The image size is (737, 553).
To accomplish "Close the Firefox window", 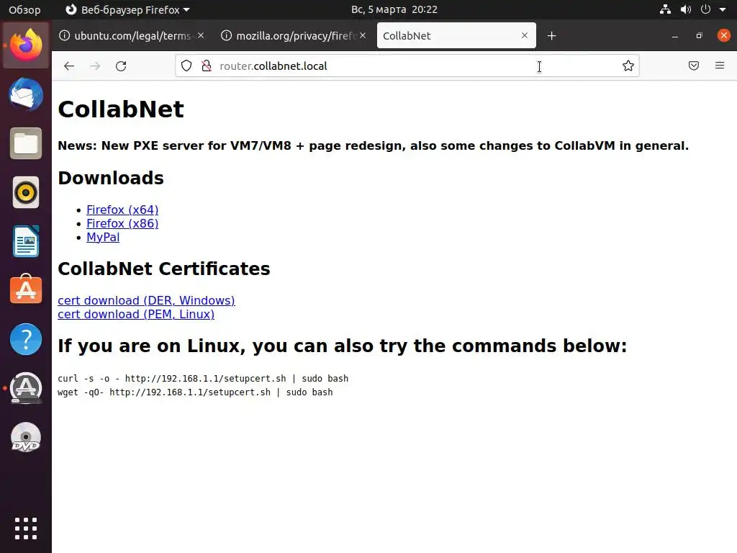I will point(724,35).
